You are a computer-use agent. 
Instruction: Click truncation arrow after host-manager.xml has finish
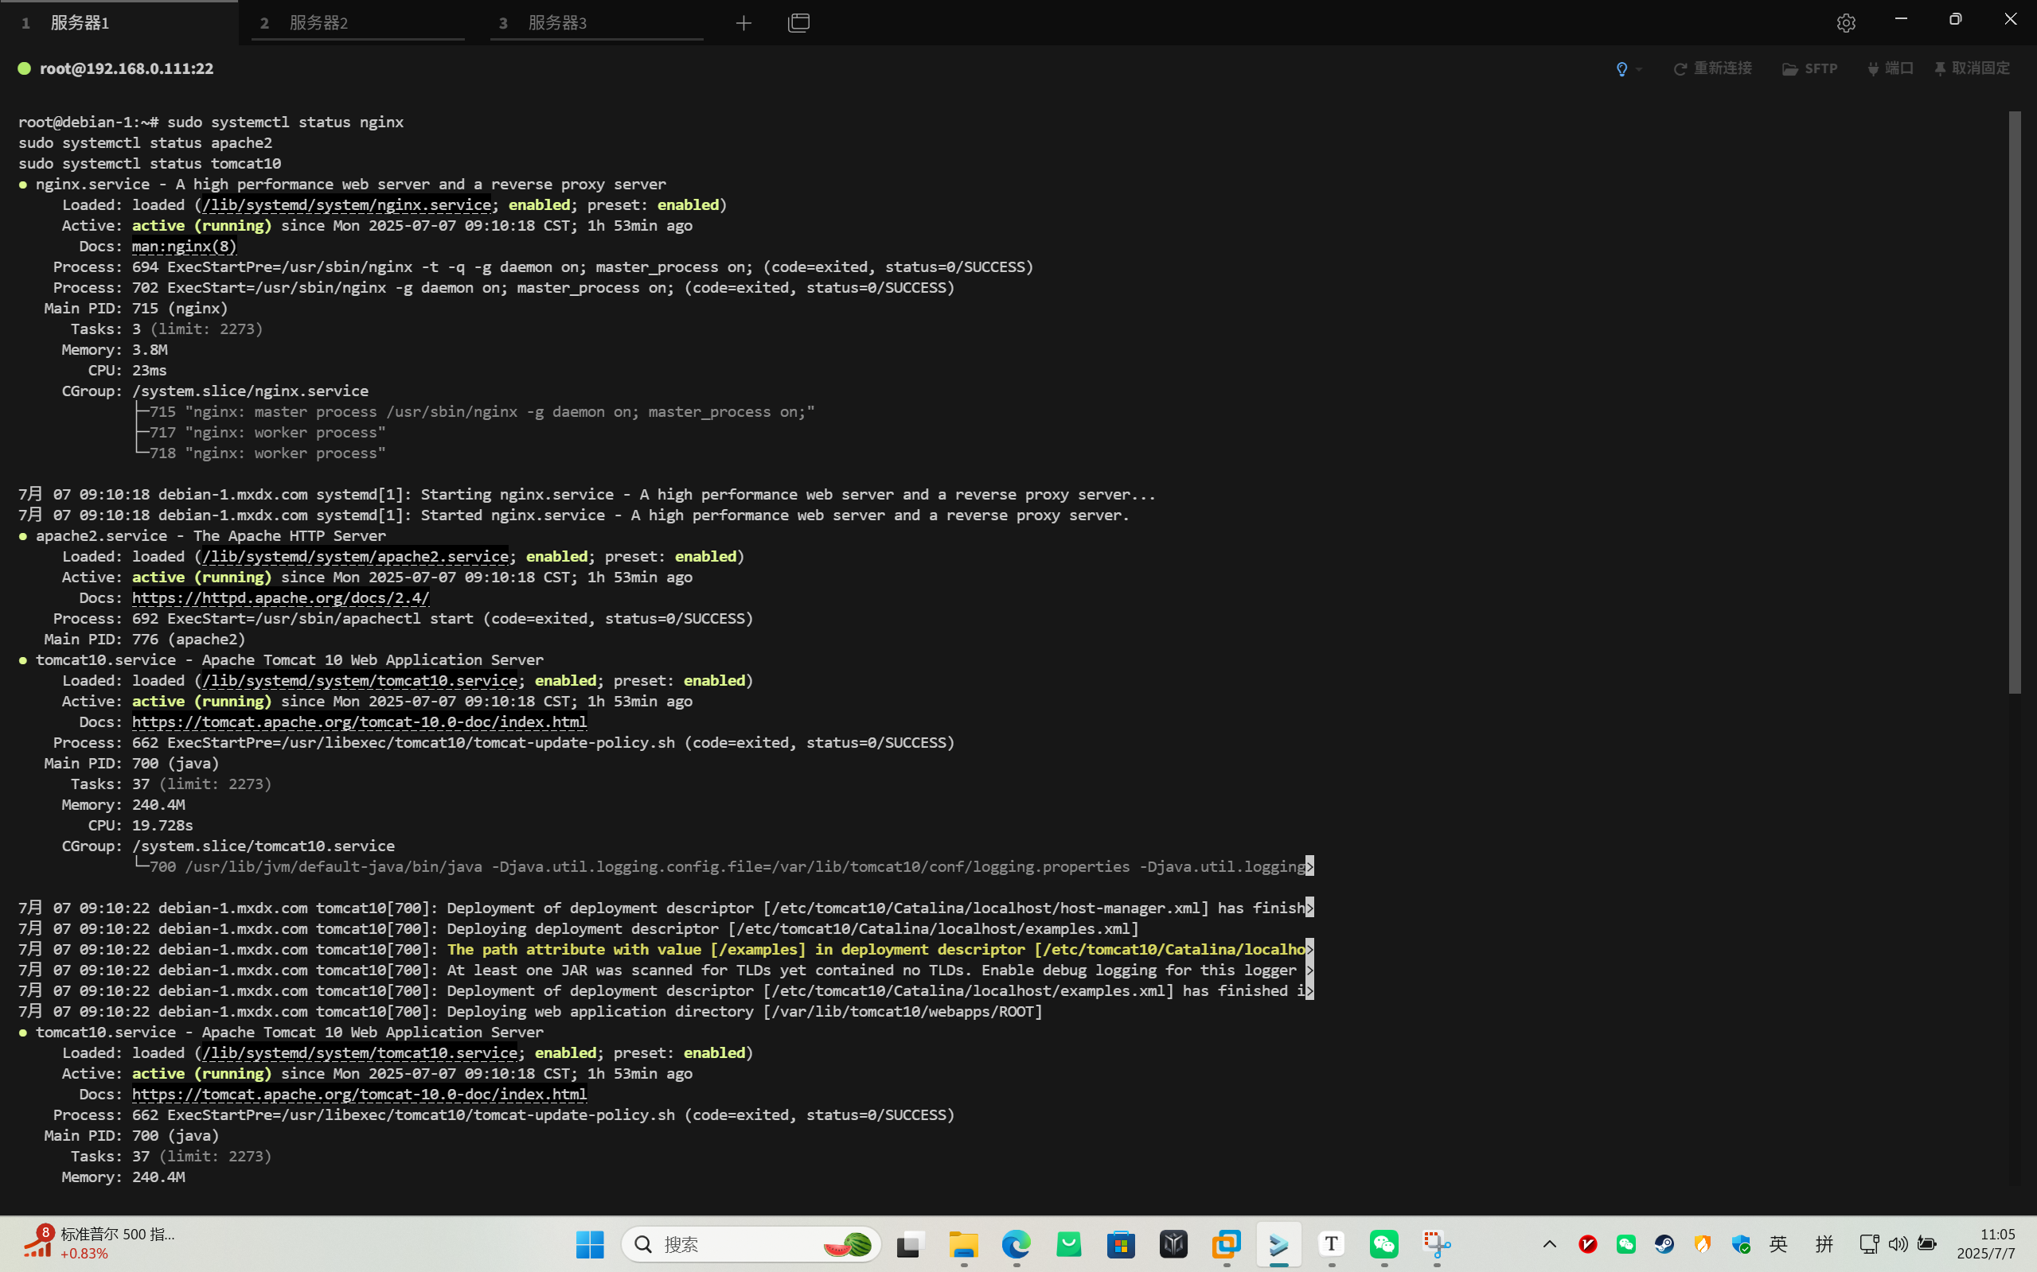coord(1309,908)
